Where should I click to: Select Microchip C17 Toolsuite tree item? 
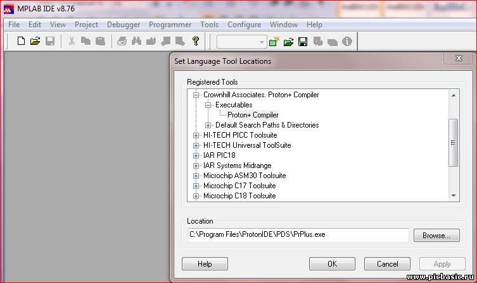pos(239,186)
